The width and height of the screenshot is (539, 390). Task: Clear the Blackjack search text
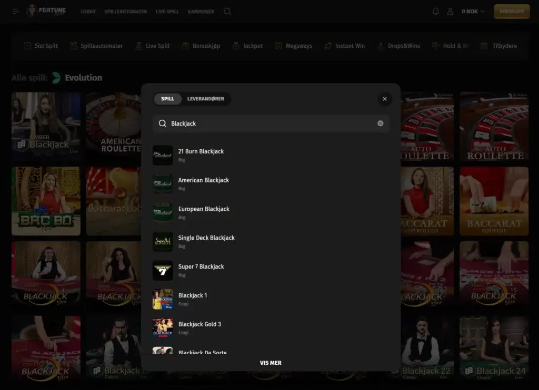pyautogui.click(x=380, y=124)
